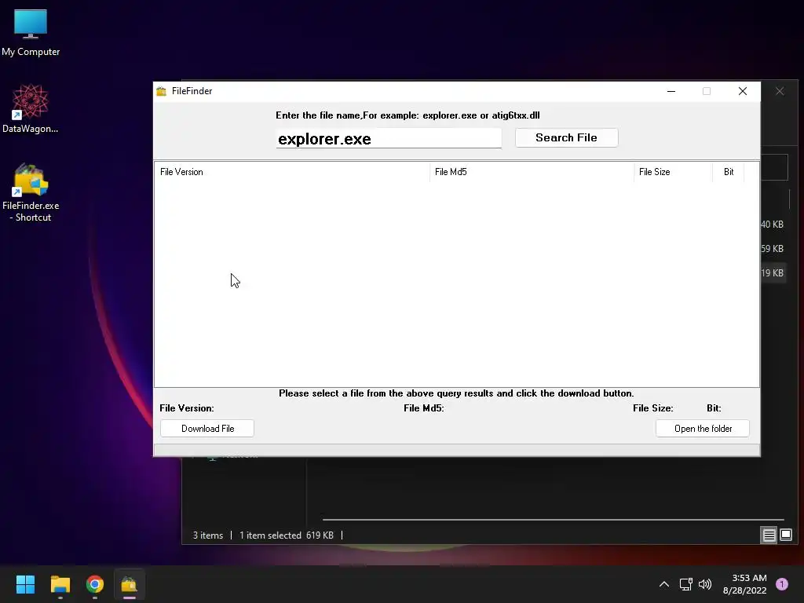Click the file name input field

pos(389,138)
